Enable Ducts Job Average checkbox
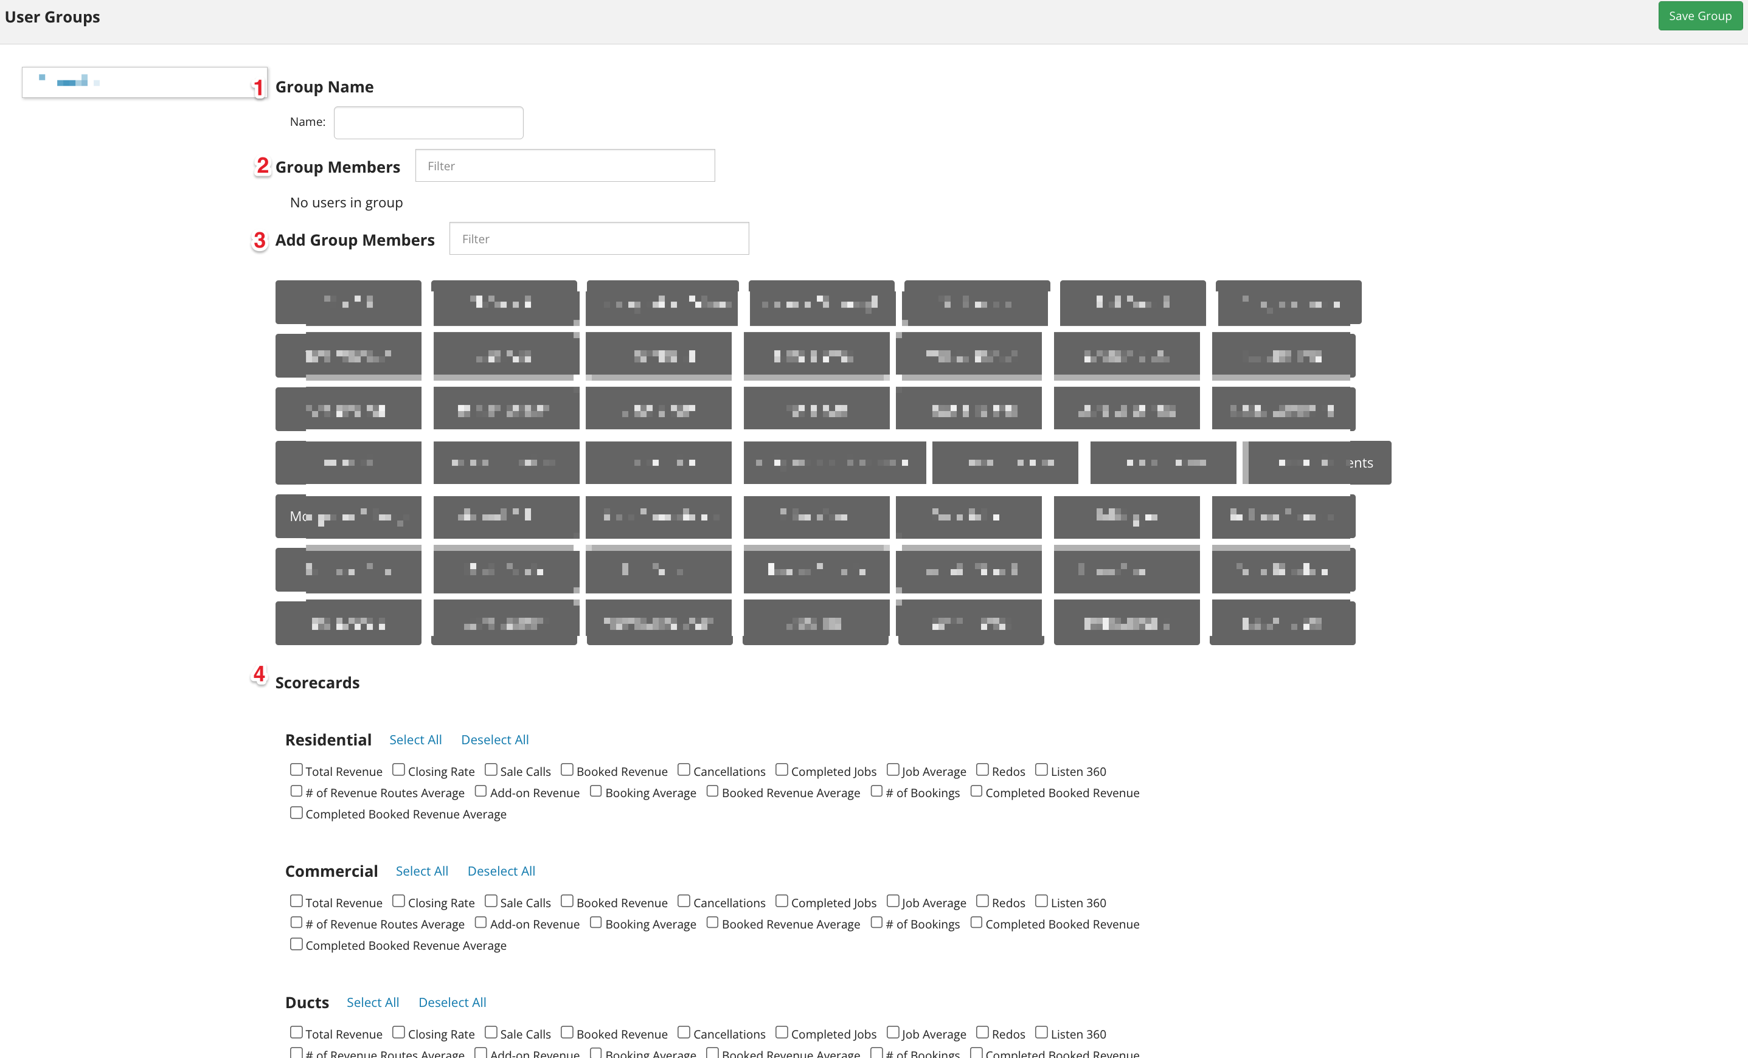 pyautogui.click(x=893, y=1032)
